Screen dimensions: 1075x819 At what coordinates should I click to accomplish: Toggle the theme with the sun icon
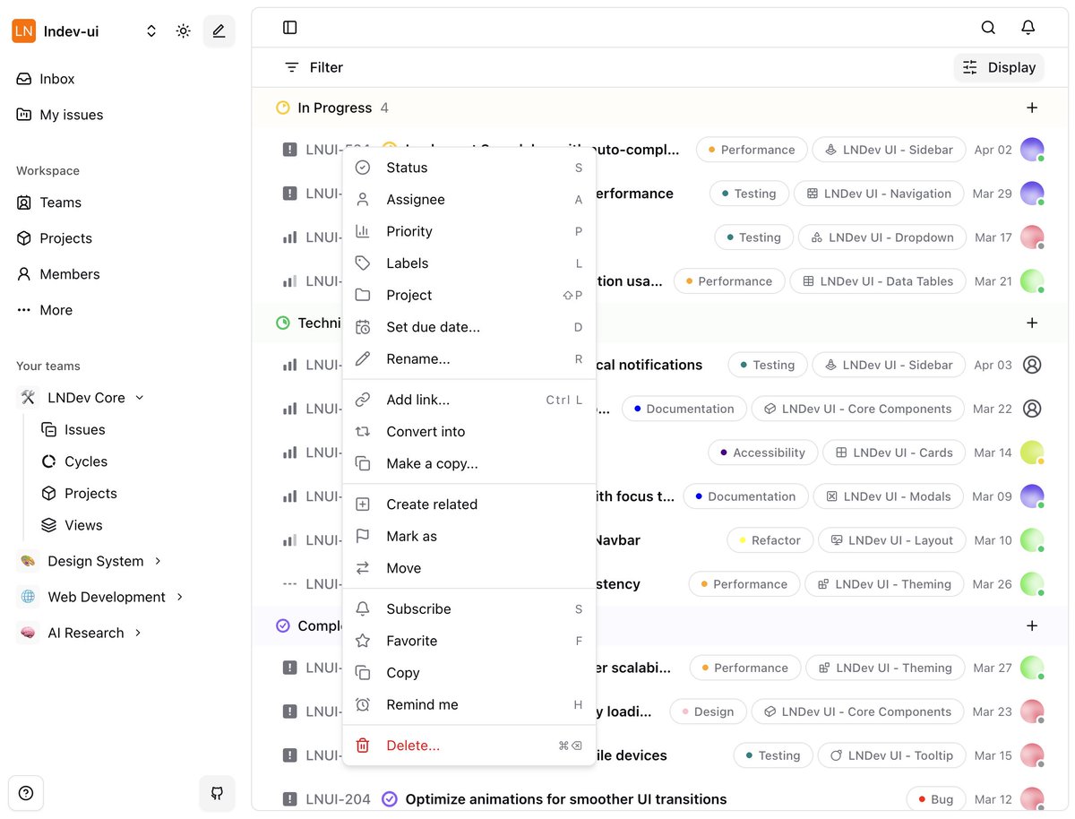click(x=183, y=30)
